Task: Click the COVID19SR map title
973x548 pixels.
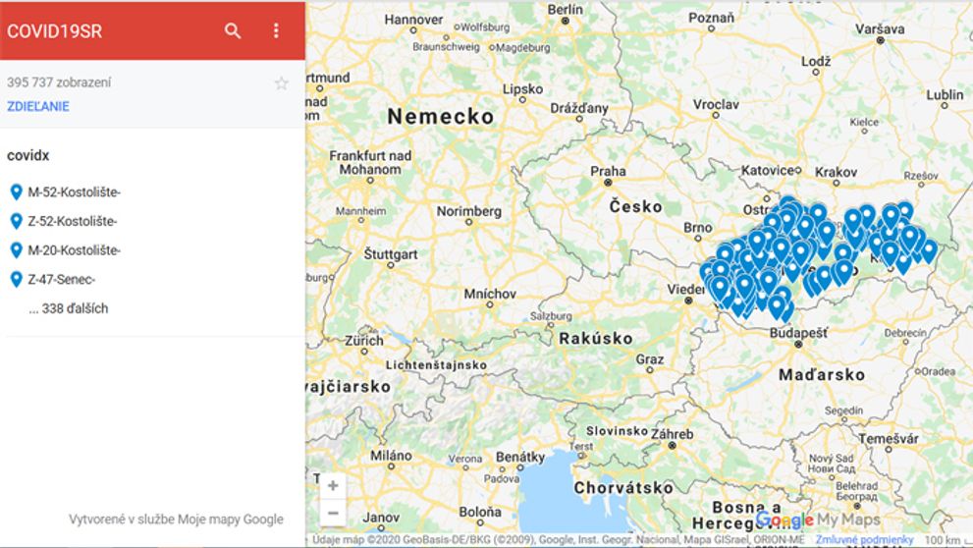Action: pos(55,31)
